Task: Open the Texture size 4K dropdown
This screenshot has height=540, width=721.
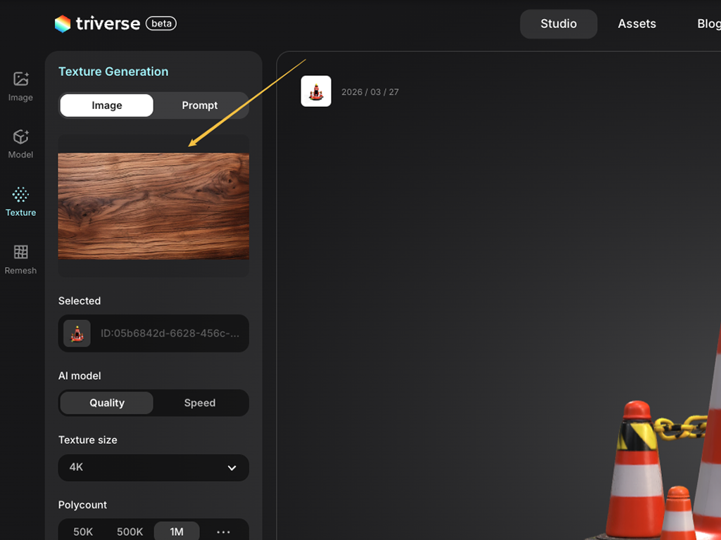Action: (x=153, y=468)
